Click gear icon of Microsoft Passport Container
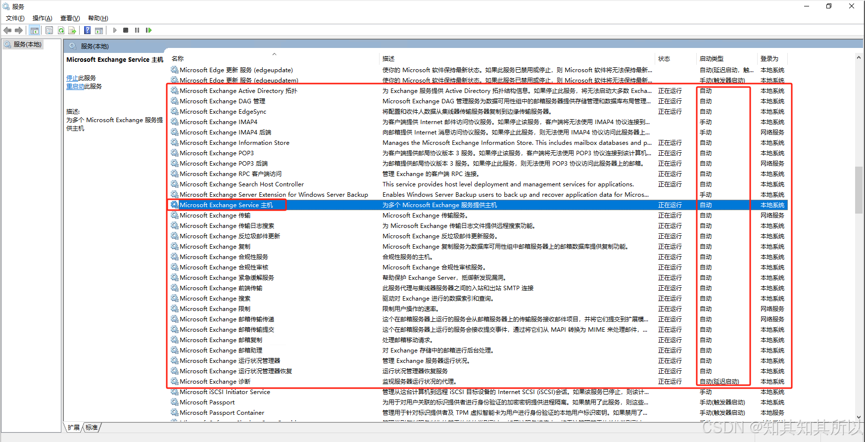This screenshot has height=442, width=865. pyautogui.click(x=175, y=412)
